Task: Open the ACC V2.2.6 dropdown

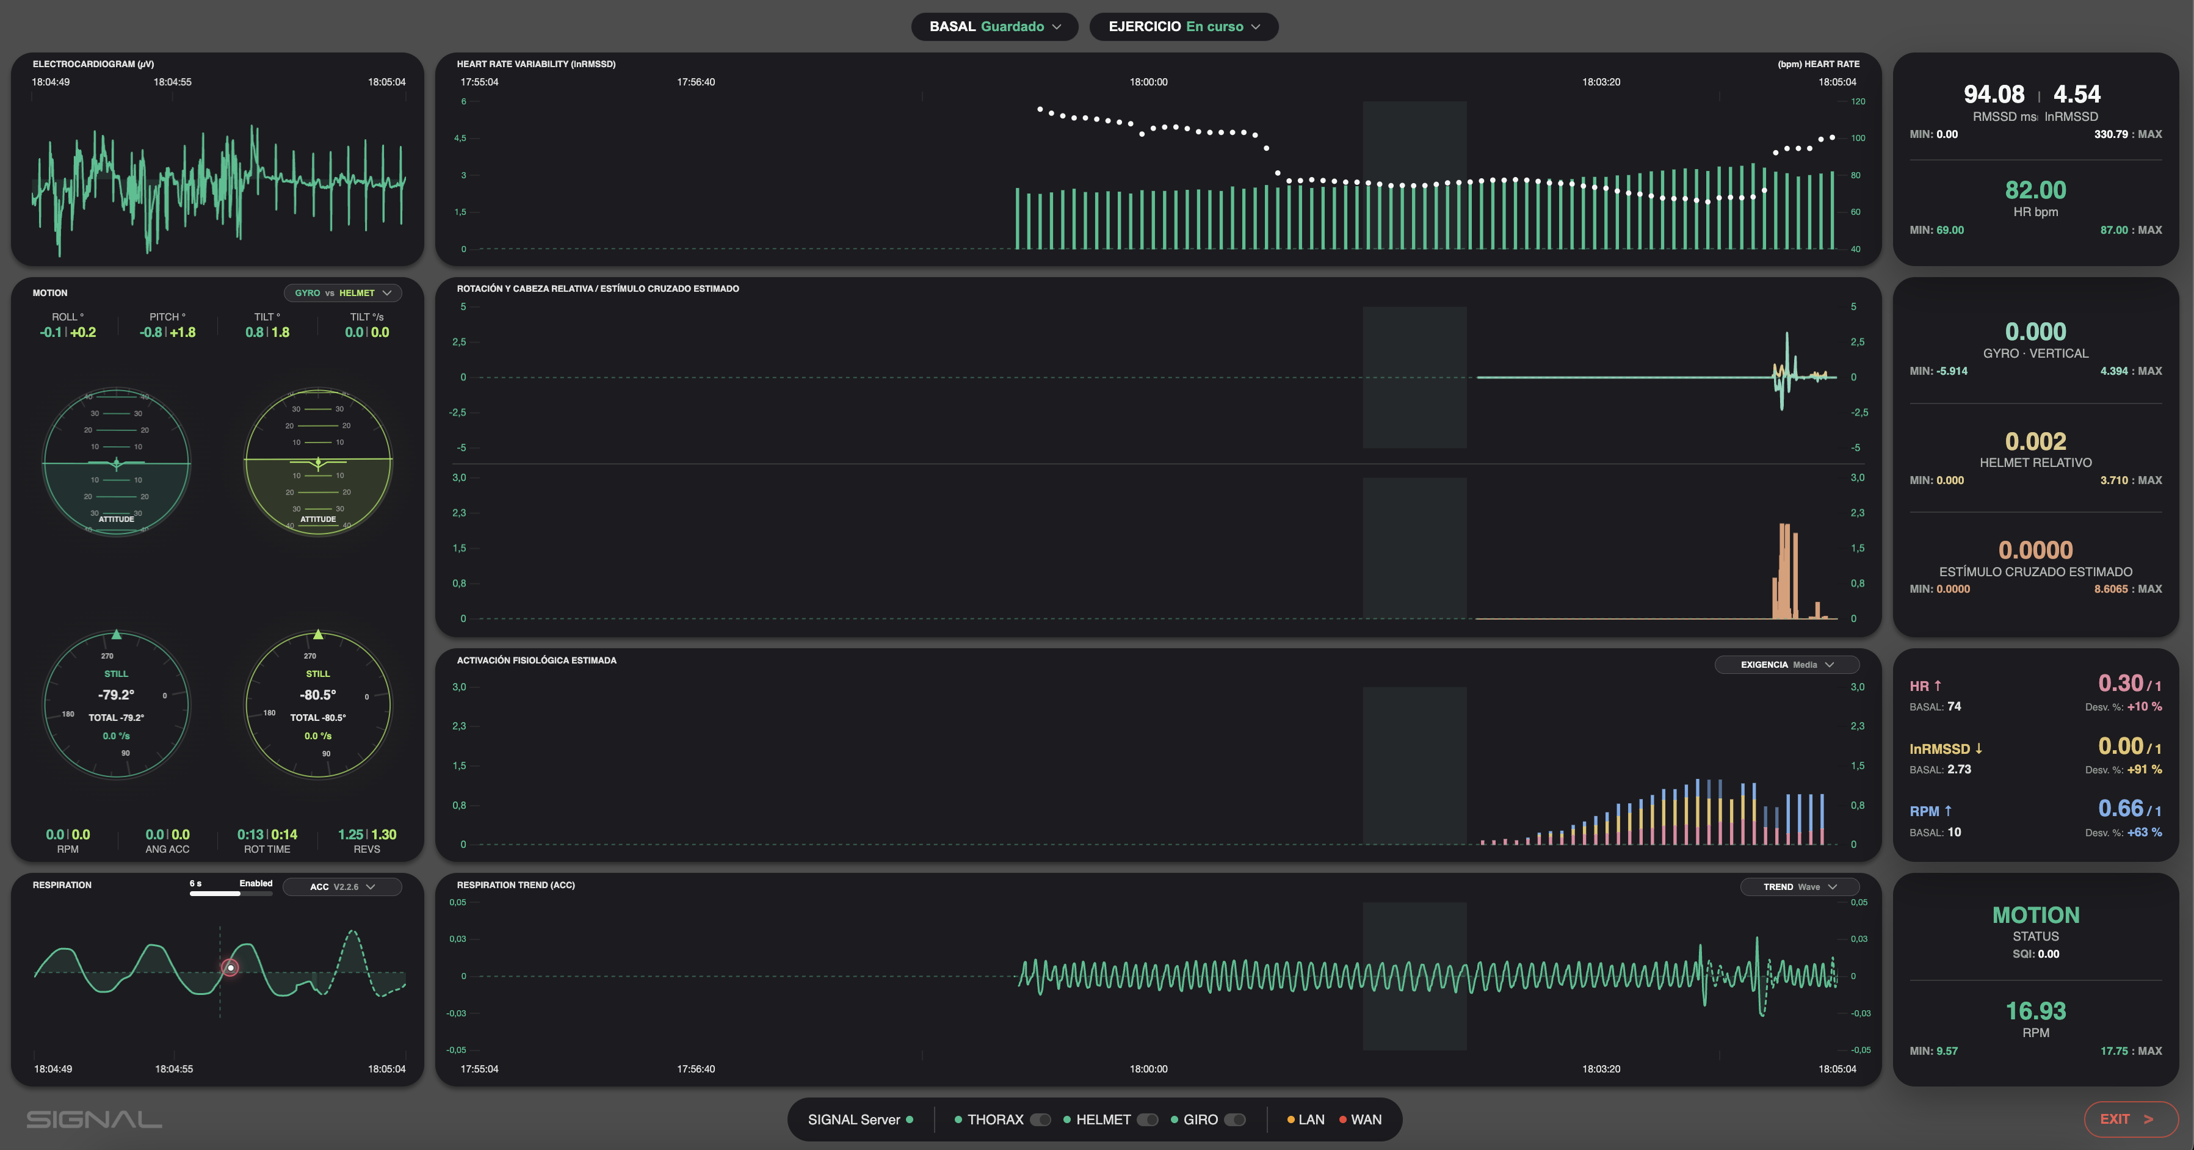Action: (342, 887)
